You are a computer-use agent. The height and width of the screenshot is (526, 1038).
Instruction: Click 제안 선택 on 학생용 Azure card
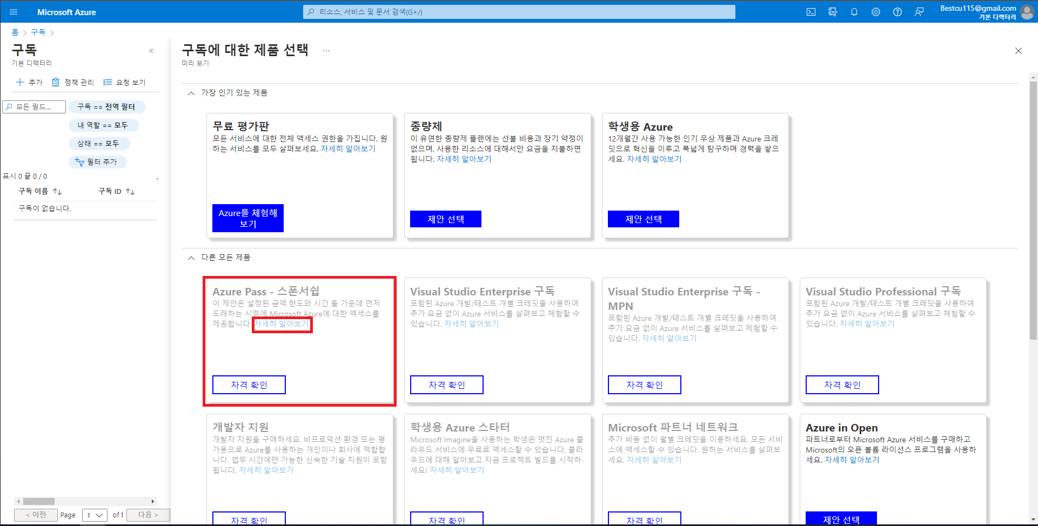click(644, 219)
